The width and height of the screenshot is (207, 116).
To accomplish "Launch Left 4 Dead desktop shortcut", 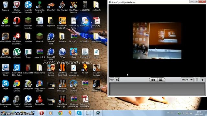I will coord(17,39).
